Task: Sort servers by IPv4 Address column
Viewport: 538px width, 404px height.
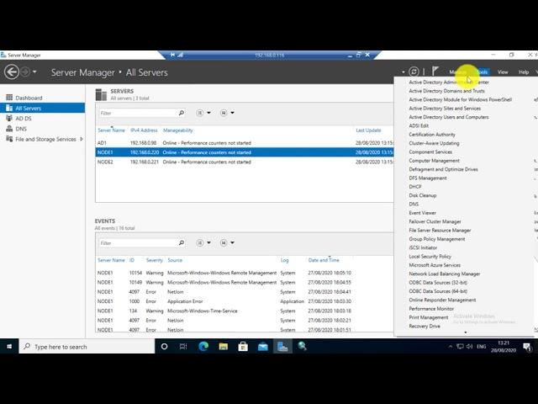Action: click(x=144, y=130)
